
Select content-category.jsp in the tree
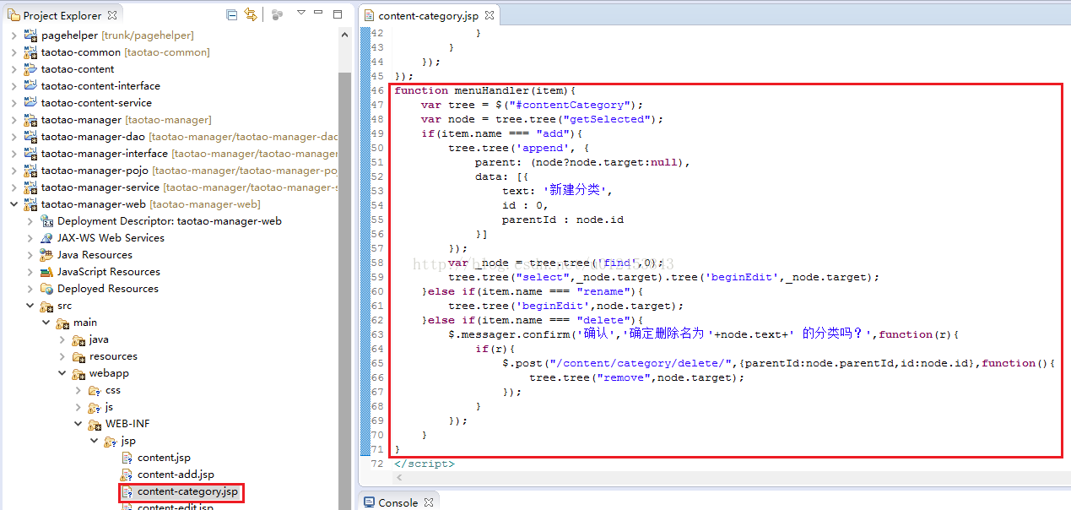[x=188, y=491]
